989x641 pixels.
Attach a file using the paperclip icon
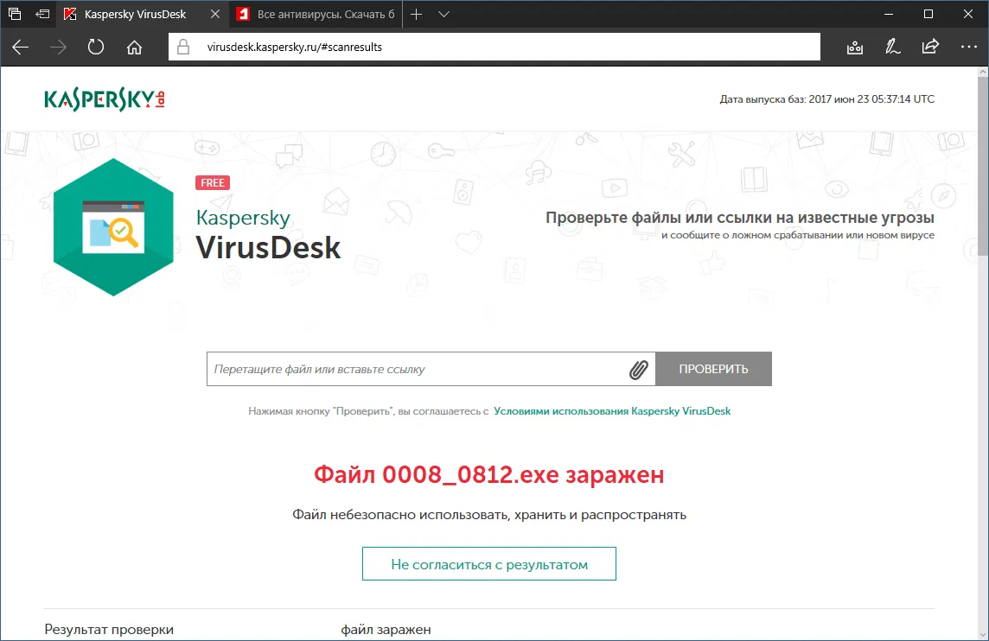point(640,369)
